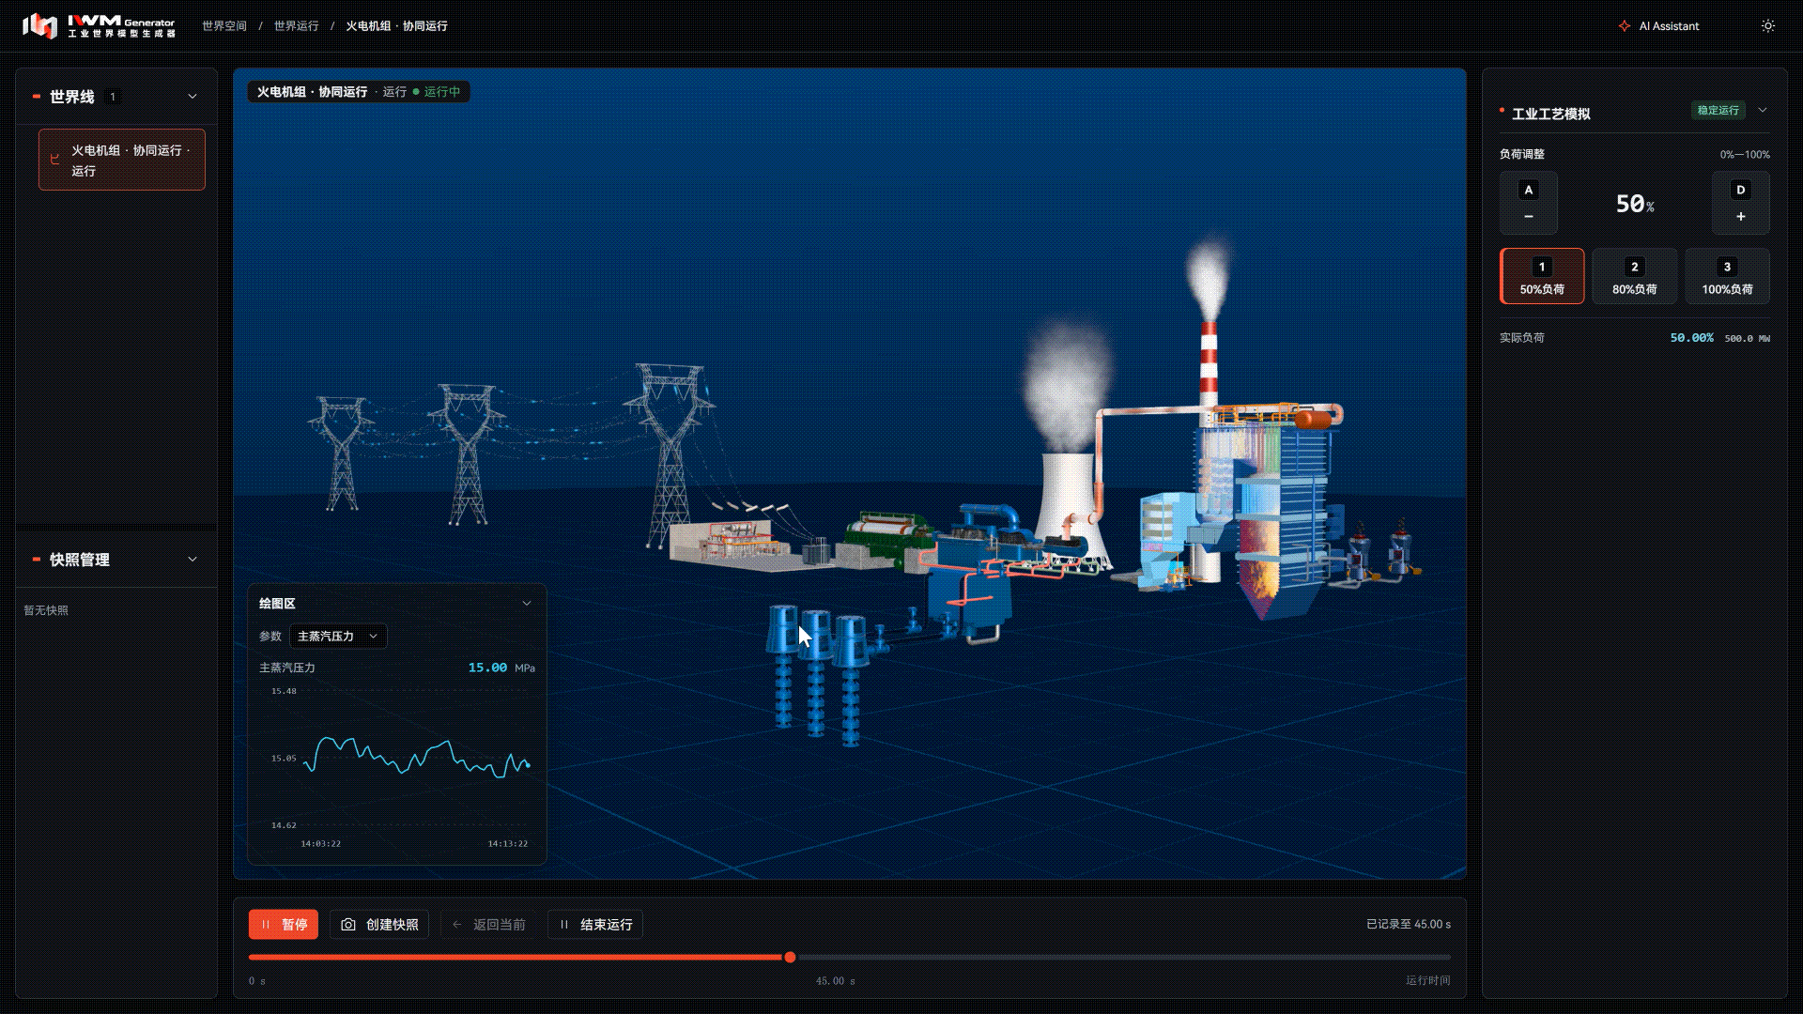This screenshot has height=1014, width=1803.
Task: Click the 稳定运行 status badge
Action: (x=1718, y=110)
